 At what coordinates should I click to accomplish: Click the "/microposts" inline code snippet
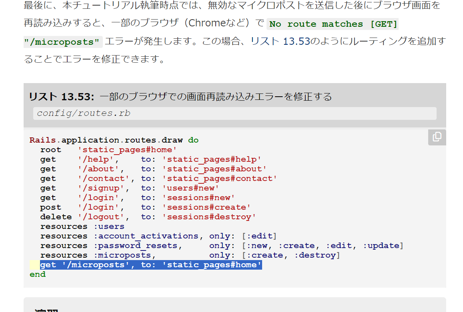click(62, 42)
